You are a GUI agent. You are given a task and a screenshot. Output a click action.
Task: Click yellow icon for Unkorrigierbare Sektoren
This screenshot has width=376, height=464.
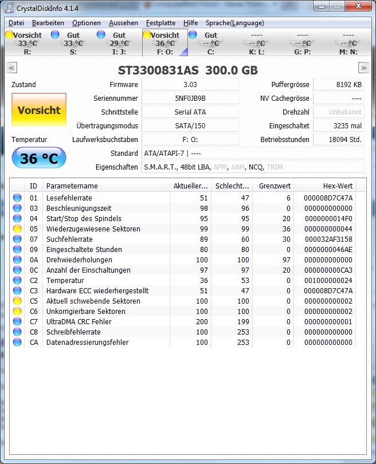tap(17, 311)
